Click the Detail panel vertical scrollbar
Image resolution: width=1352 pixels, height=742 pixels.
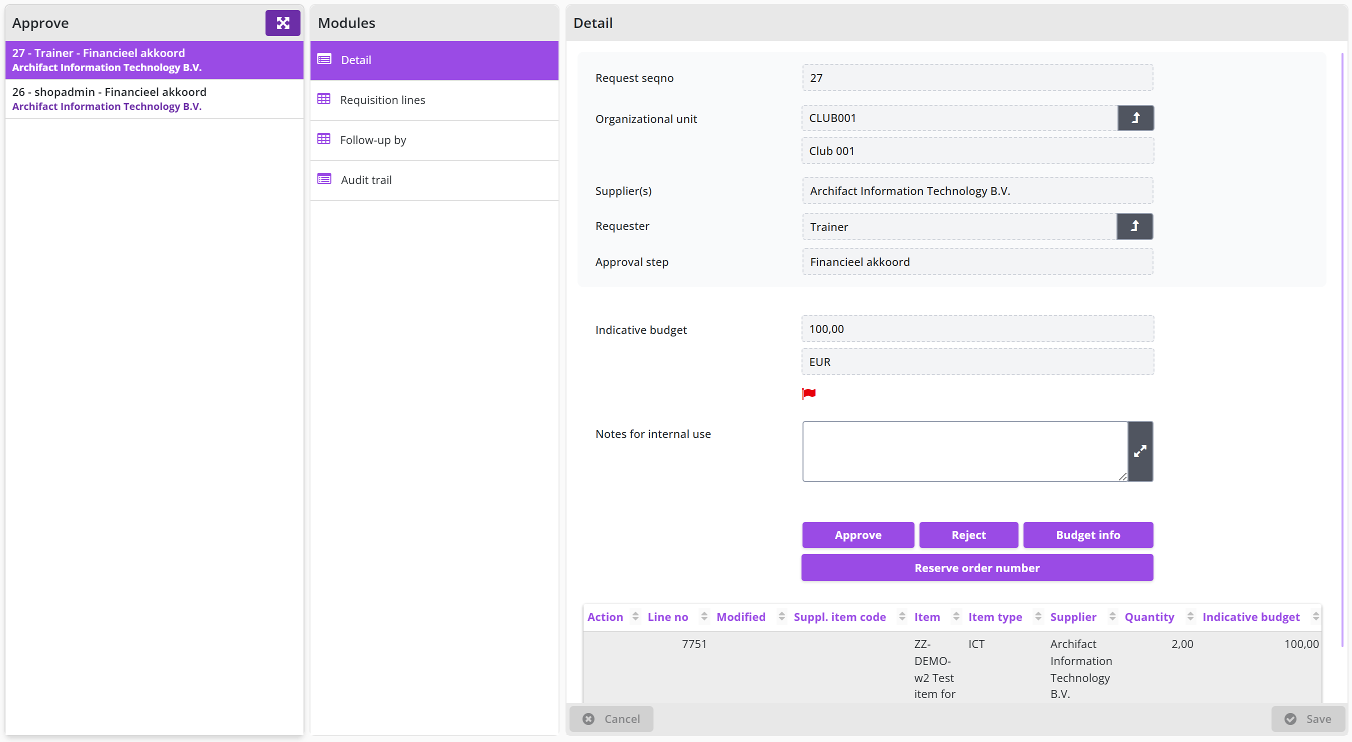coord(1342,349)
